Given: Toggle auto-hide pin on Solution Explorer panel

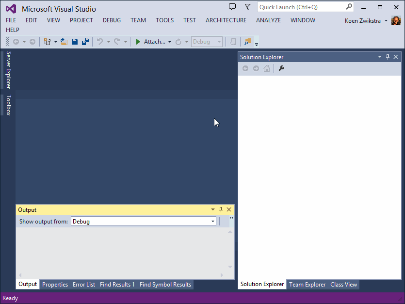Looking at the screenshot, I should 388,57.
